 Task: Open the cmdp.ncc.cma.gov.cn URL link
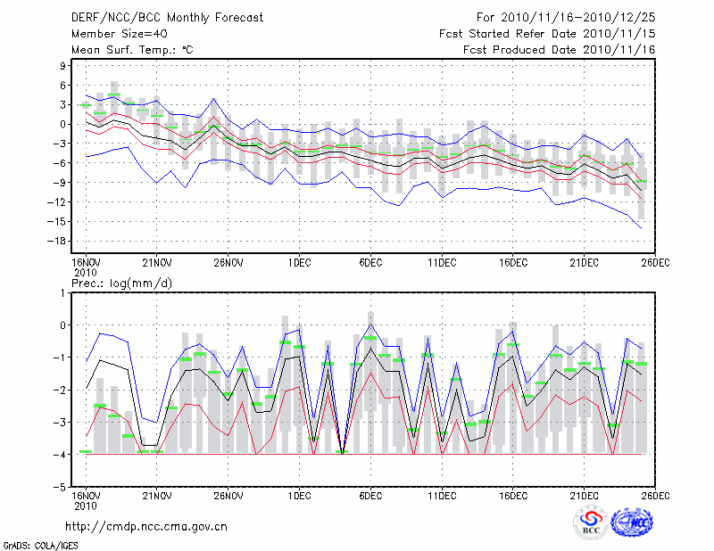(146, 526)
